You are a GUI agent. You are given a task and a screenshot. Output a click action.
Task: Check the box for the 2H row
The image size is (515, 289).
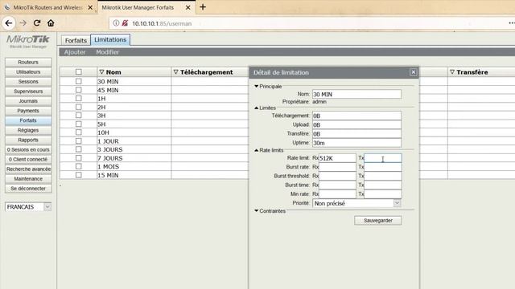click(x=79, y=107)
